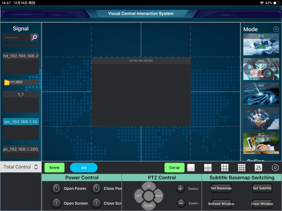
Task: Choose the 25-window layout icon
Action: 258,168
